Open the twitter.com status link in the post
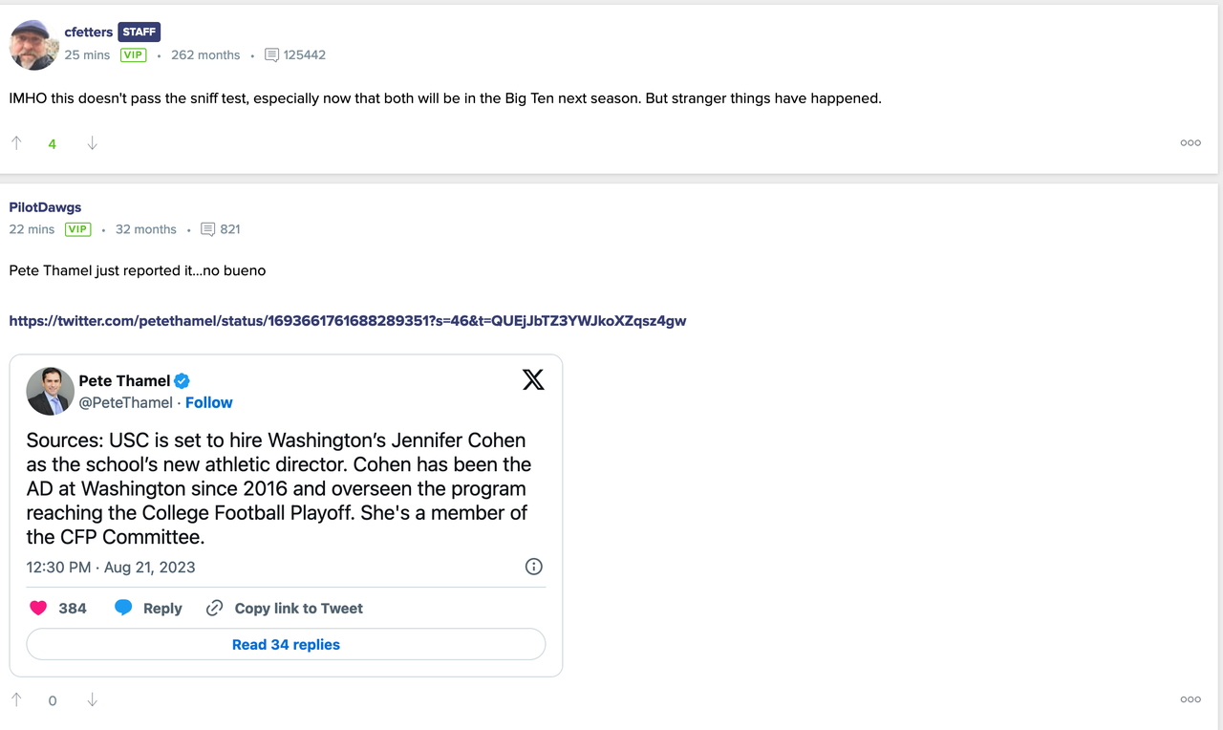Viewport: 1223px width, 730px height. pyautogui.click(x=347, y=320)
